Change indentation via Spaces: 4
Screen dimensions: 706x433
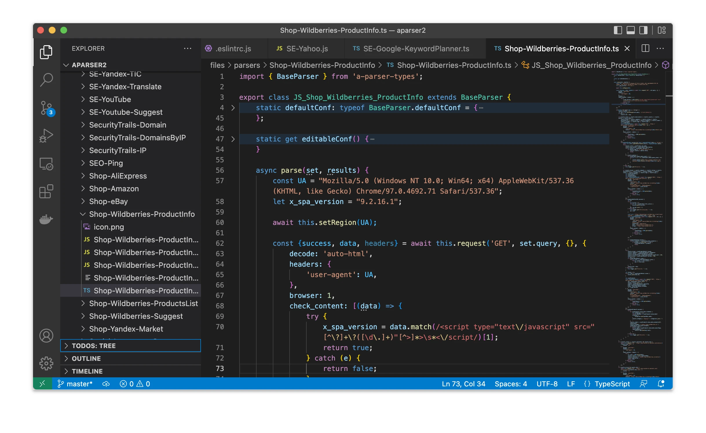(x=511, y=384)
